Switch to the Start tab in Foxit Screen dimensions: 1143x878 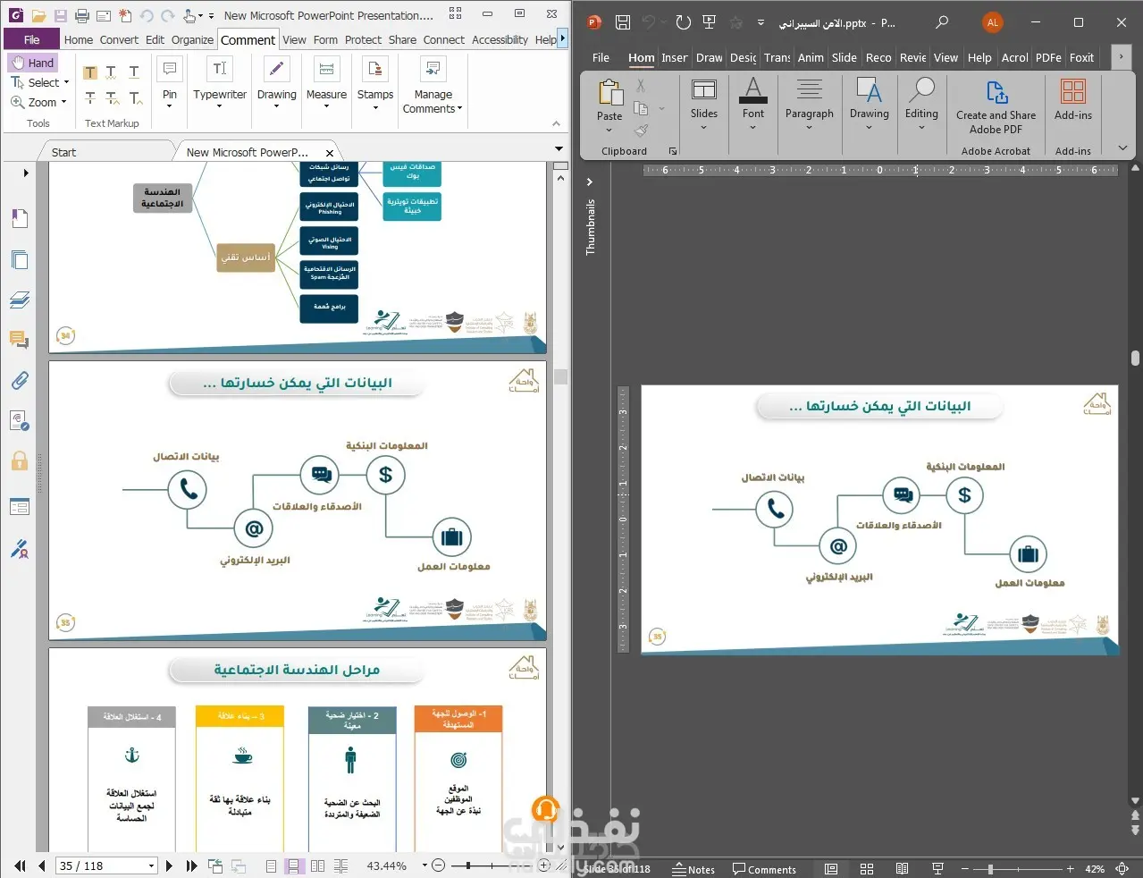pyautogui.click(x=63, y=152)
